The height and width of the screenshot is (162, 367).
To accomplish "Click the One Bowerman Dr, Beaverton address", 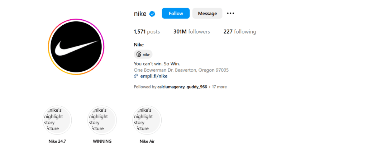I will tap(181, 70).
